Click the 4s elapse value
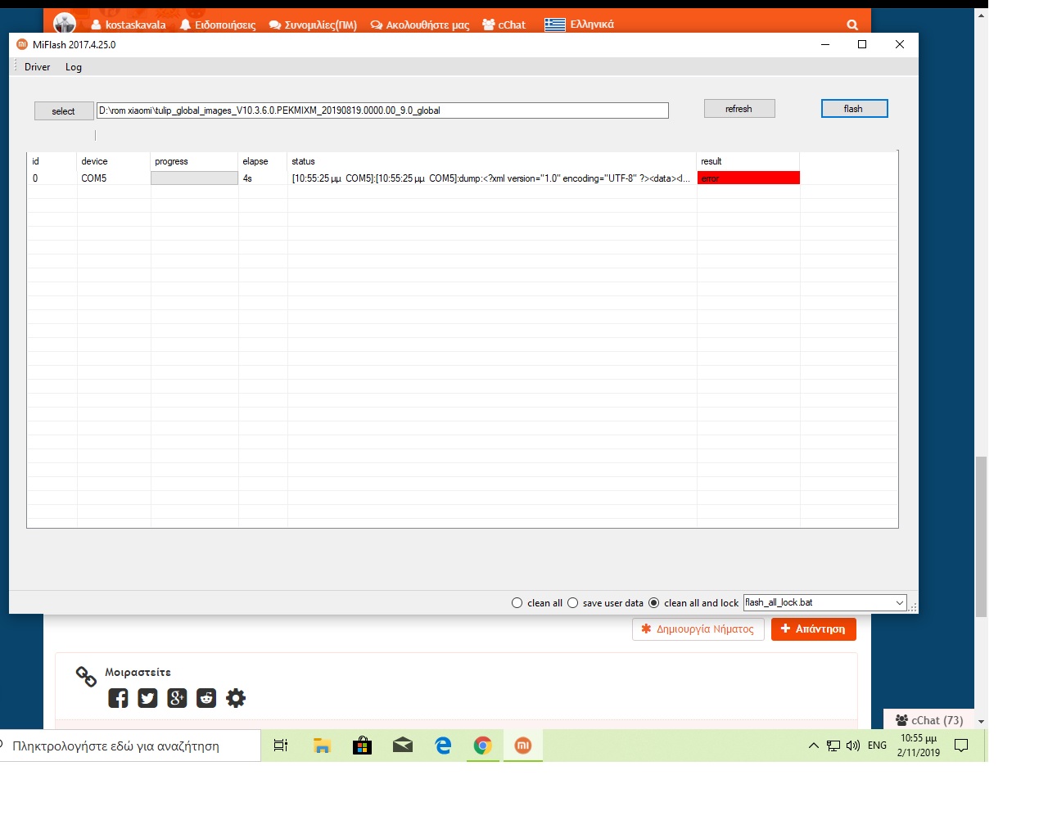The height and width of the screenshot is (838, 1048). pyautogui.click(x=263, y=178)
